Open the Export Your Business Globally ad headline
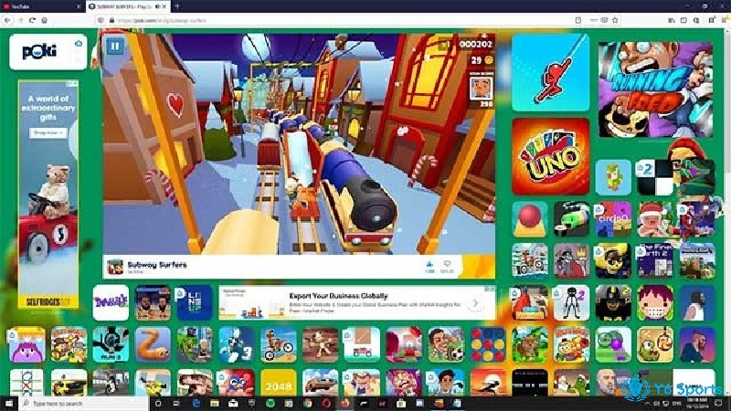Screen dimensions: 731x411 pos(338,295)
